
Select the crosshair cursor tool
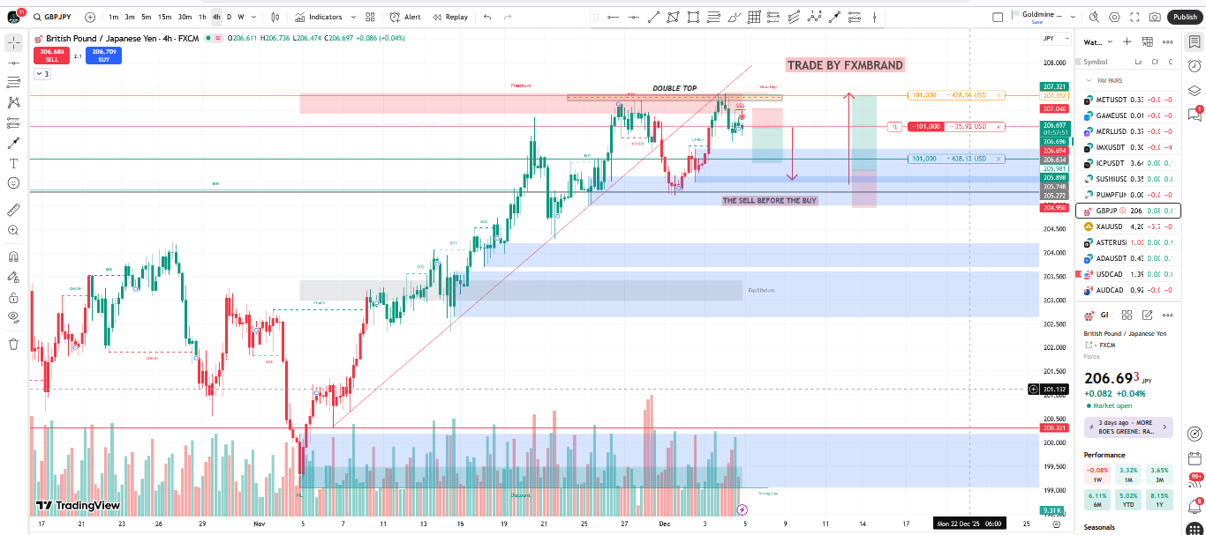(x=13, y=42)
